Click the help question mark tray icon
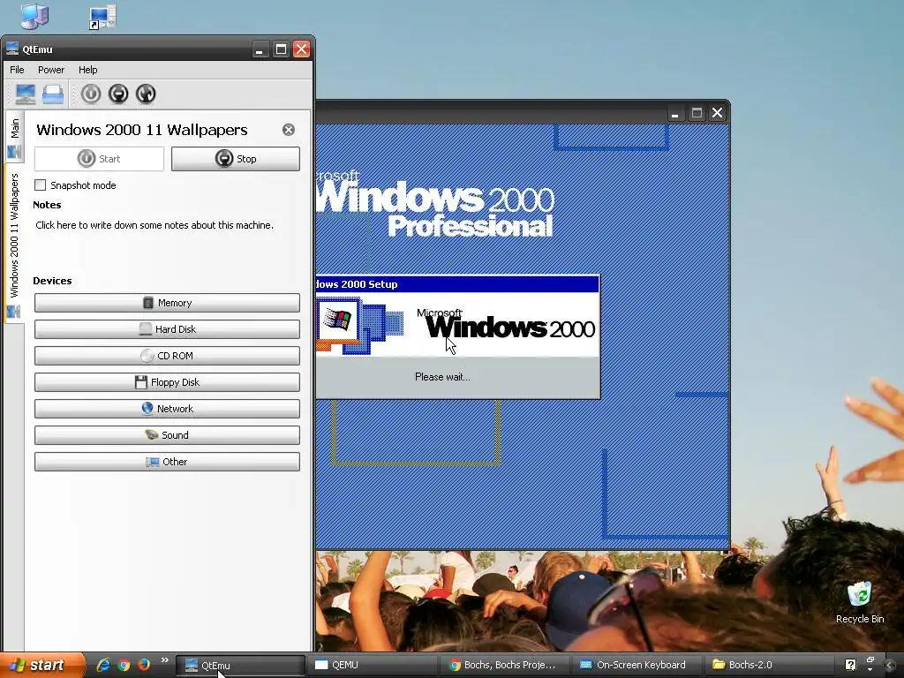This screenshot has width=904, height=678. tap(850, 665)
